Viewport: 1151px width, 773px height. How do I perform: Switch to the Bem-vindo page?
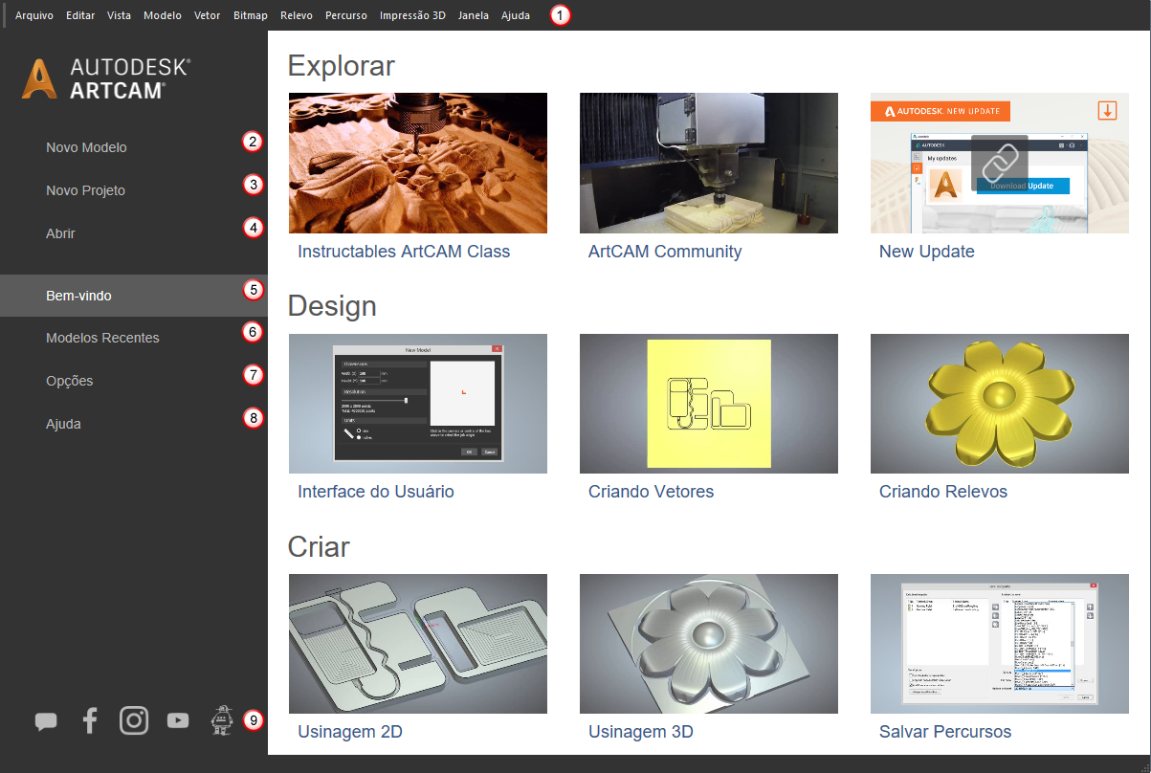[134, 296]
